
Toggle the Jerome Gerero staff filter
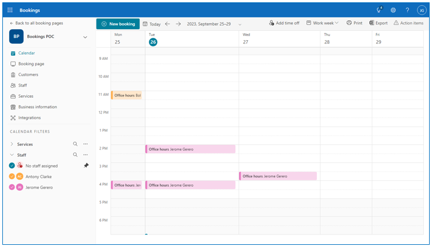[12, 187]
